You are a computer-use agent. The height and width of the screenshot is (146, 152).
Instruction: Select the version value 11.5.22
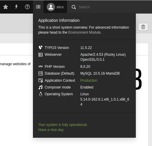pos(86,48)
